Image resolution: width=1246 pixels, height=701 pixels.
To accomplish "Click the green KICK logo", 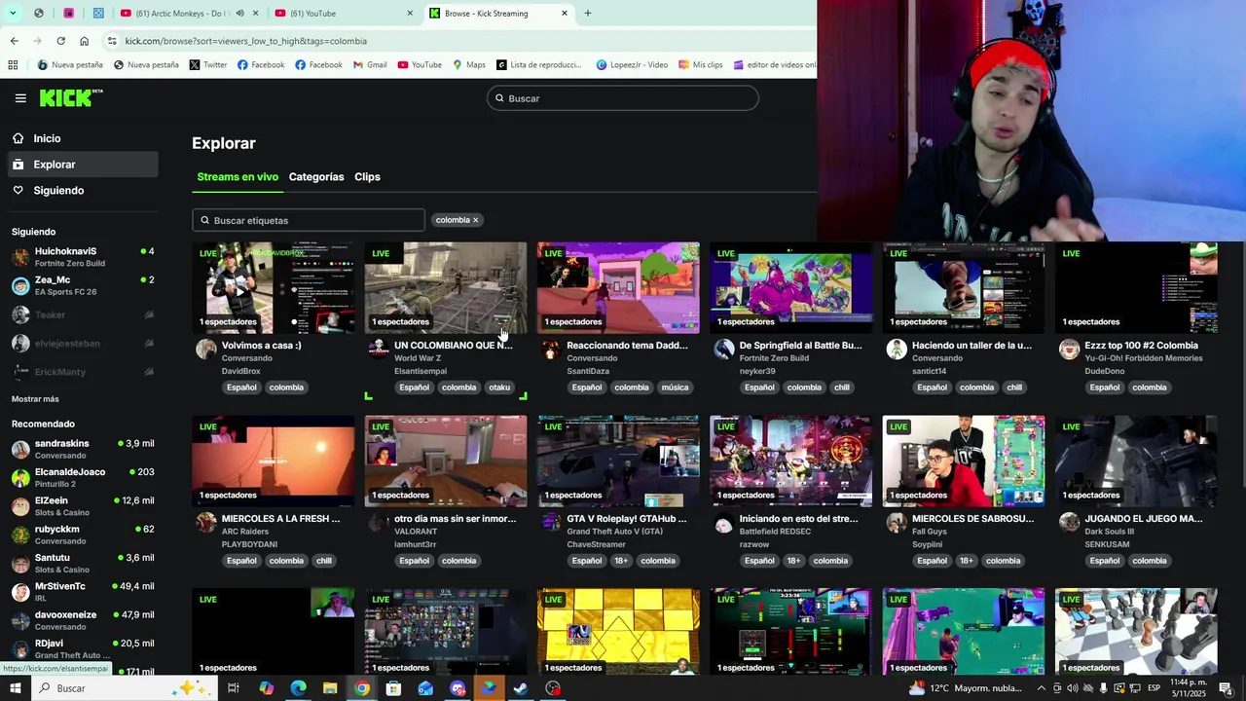I will click(x=70, y=98).
